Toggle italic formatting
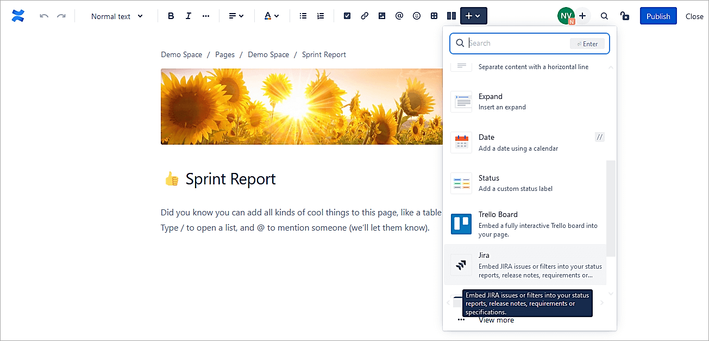Image resolution: width=709 pixels, height=341 pixels. (x=189, y=16)
